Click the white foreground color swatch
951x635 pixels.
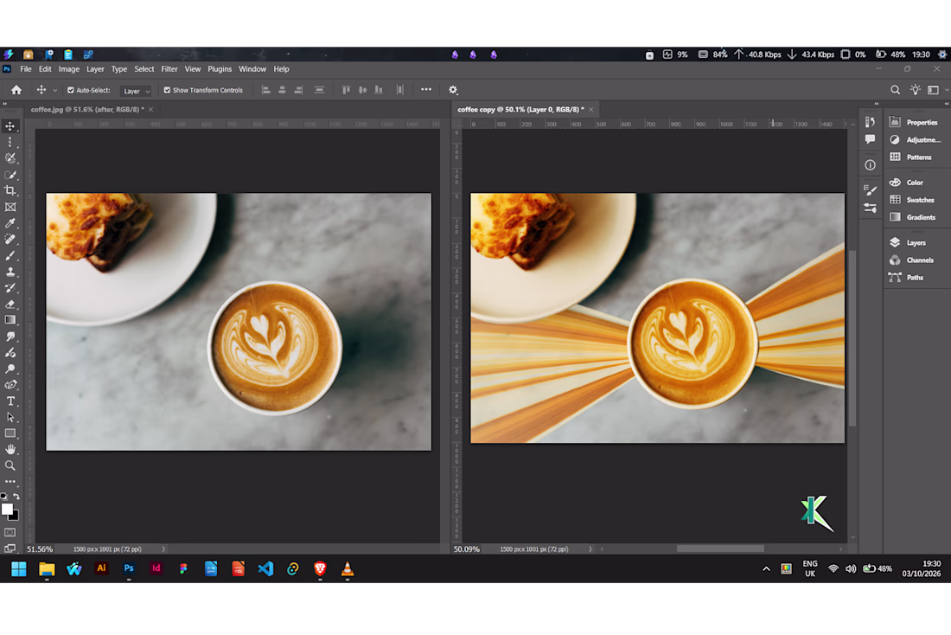point(7,509)
